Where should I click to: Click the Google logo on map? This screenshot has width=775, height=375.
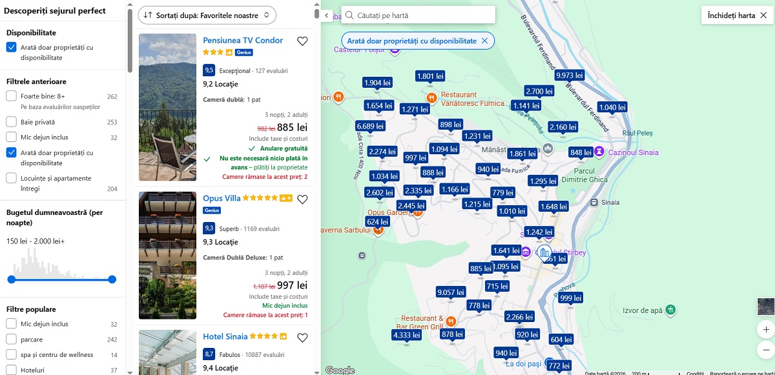point(340,370)
